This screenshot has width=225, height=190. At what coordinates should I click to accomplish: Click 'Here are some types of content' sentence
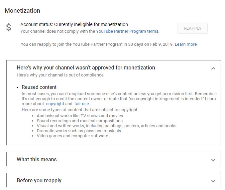(x=80, y=110)
